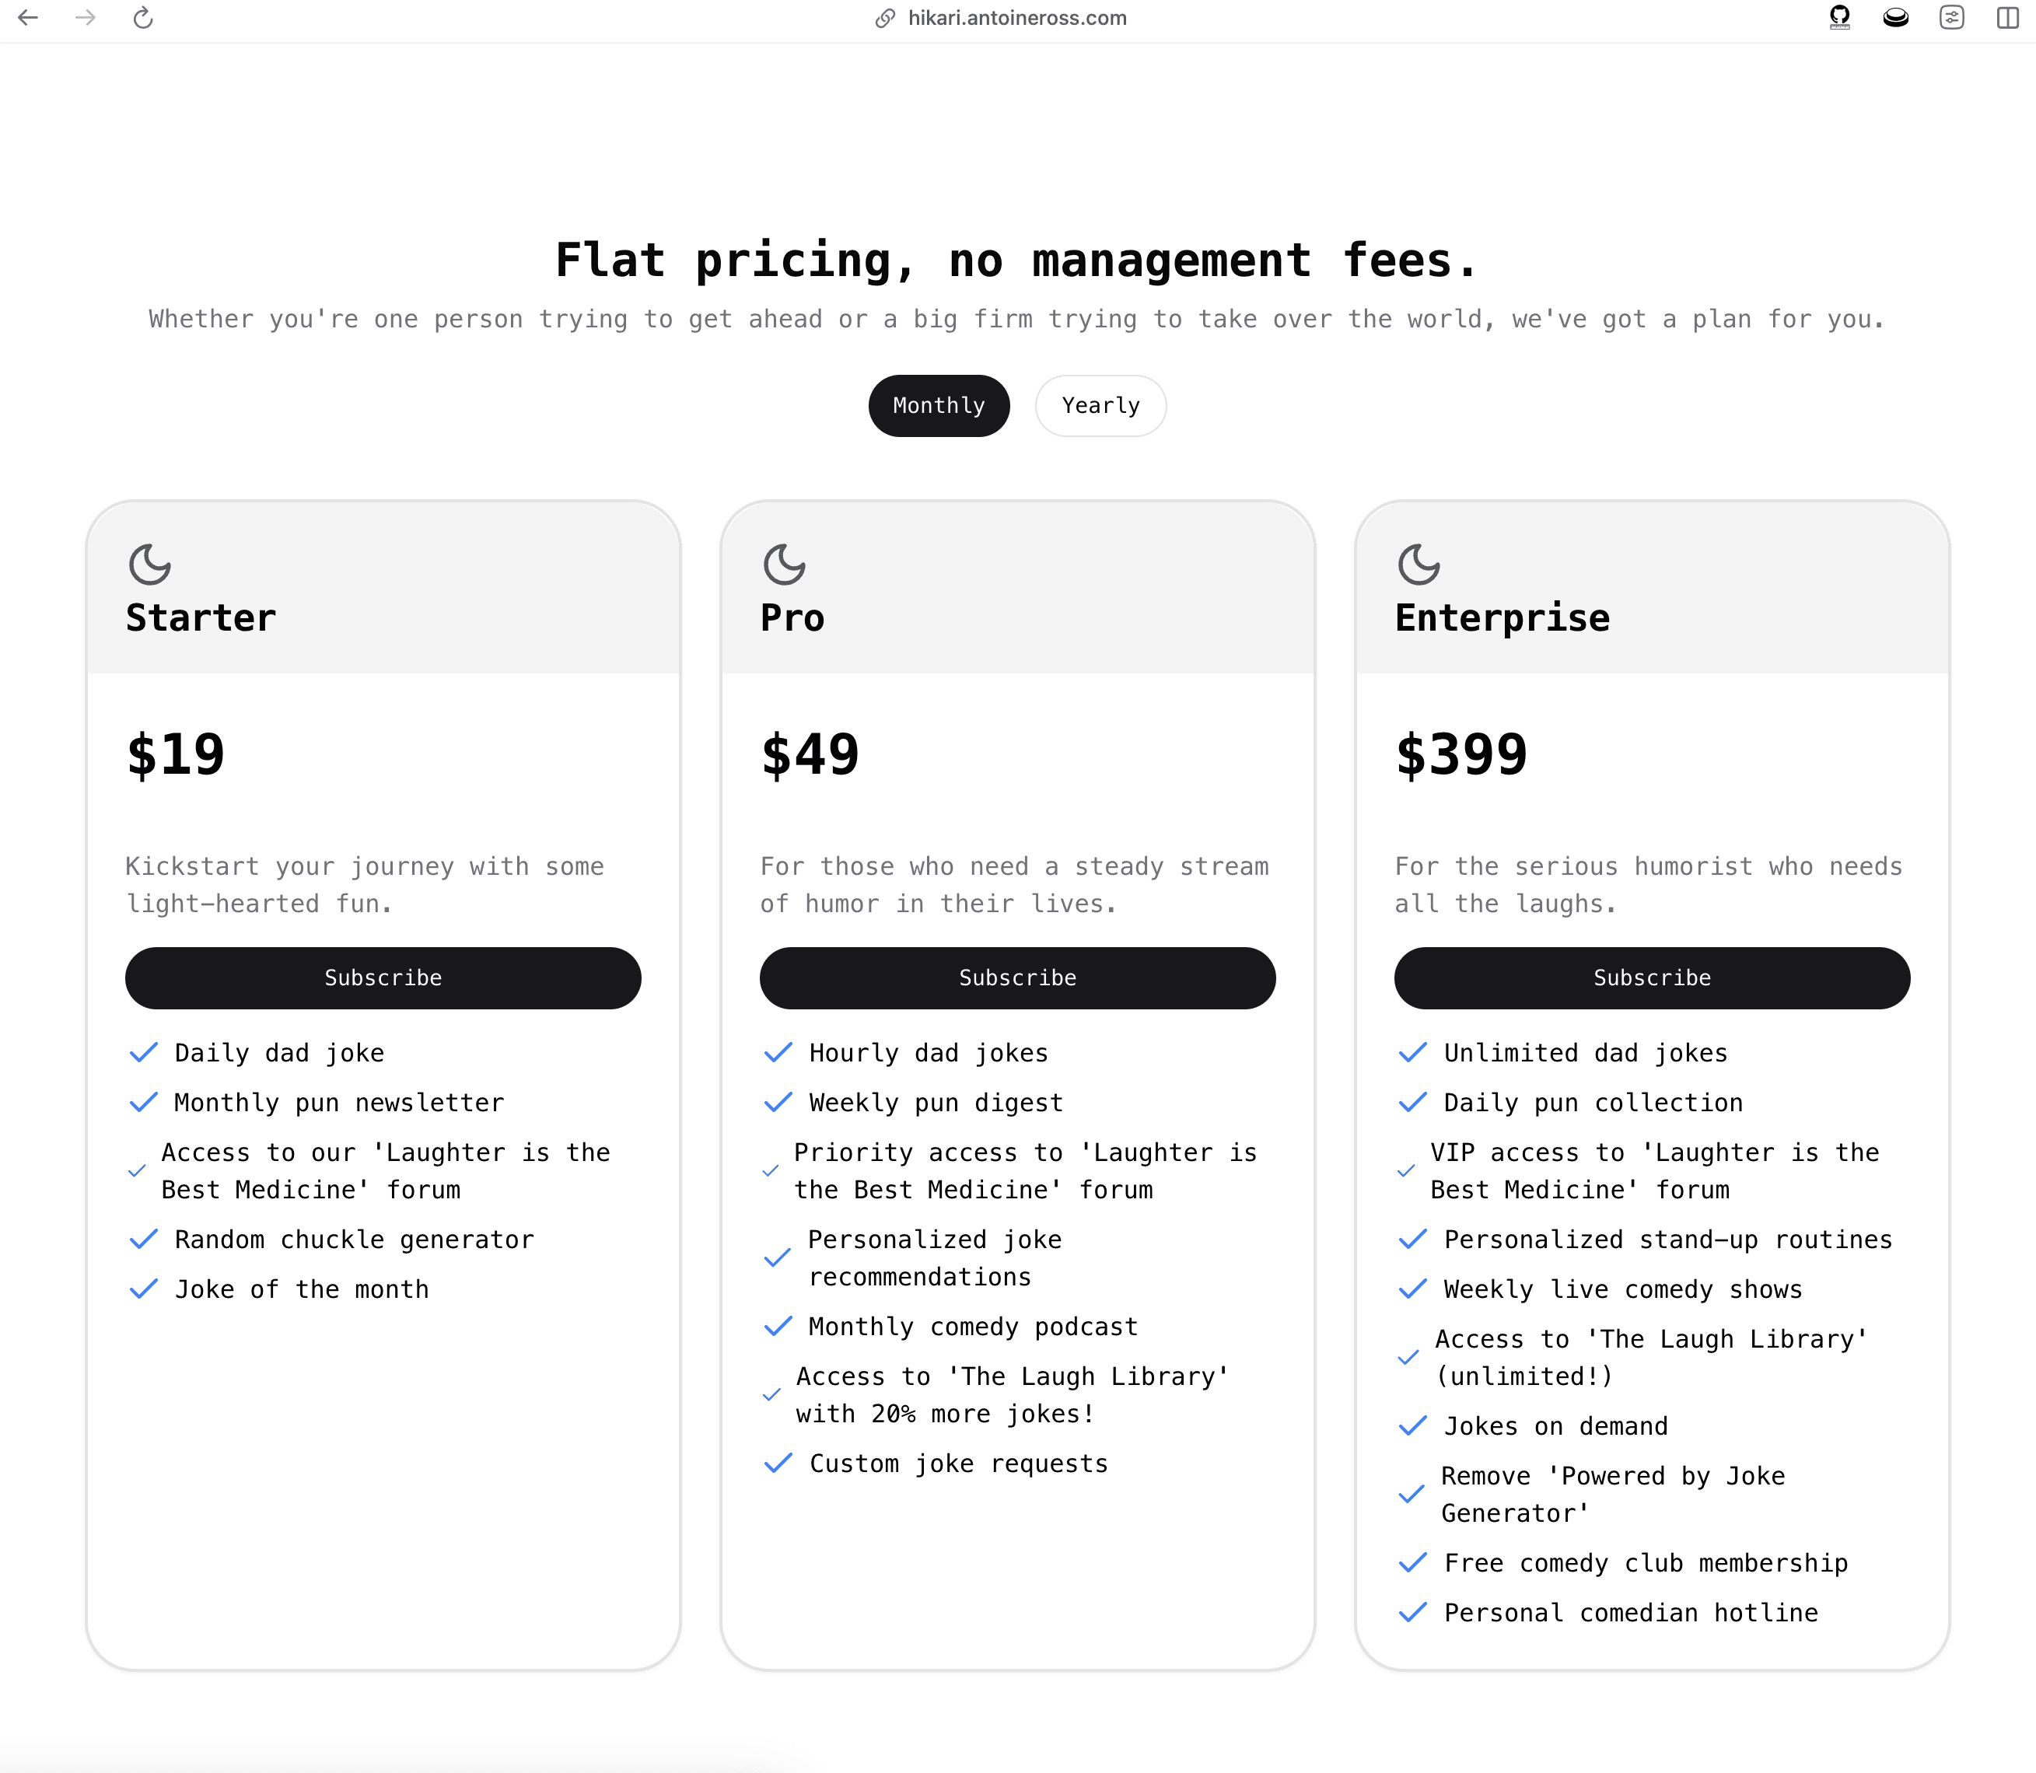Click the button-shaped icon in the toolbar

[x=1895, y=17]
